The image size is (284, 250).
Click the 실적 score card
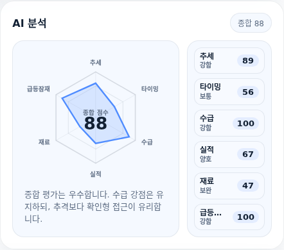(229, 154)
